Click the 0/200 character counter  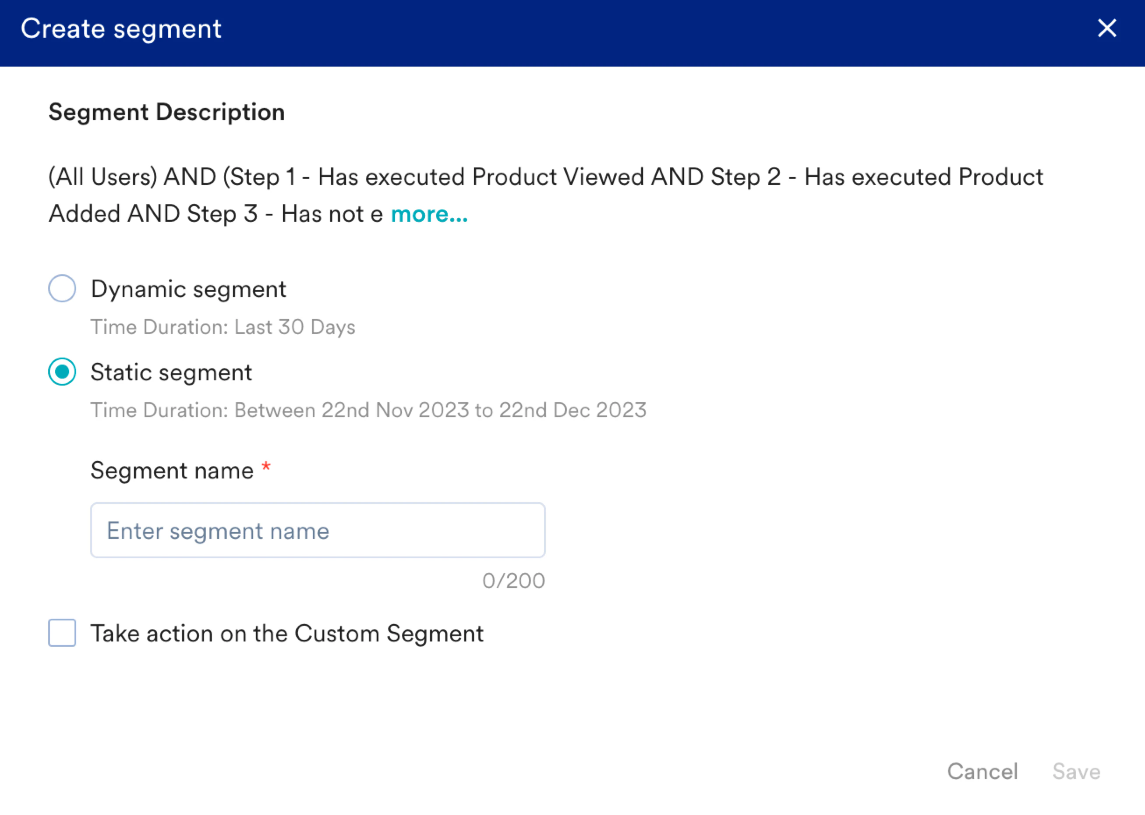[513, 581]
